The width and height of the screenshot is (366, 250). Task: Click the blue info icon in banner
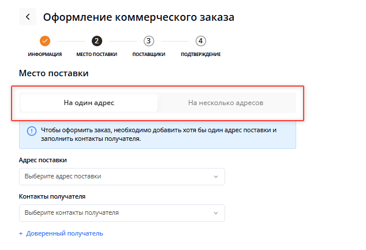tap(32, 130)
